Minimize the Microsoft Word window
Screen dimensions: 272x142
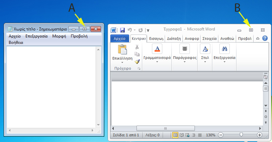tap(239, 30)
